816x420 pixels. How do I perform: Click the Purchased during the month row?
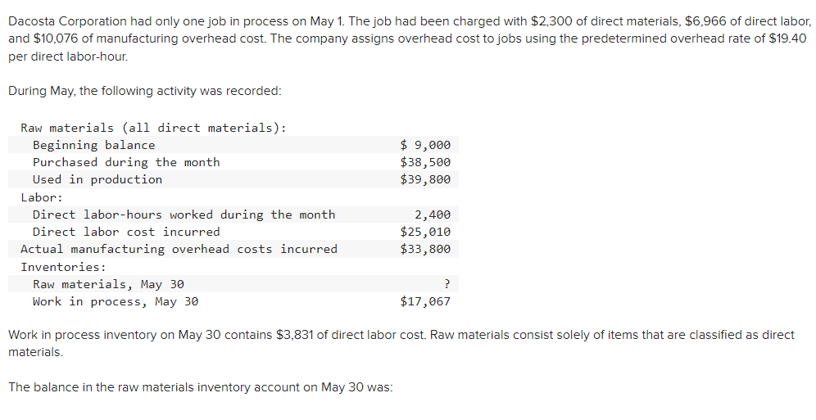pos(233,162)
